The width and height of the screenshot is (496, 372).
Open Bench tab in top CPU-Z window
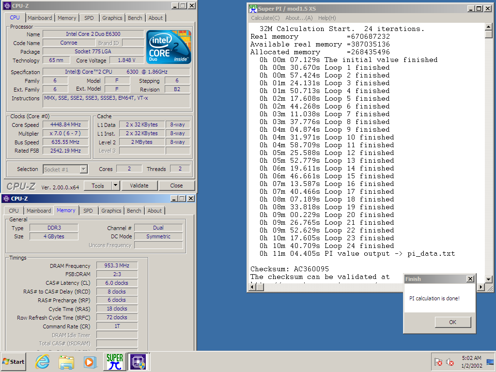coord(135,18)
